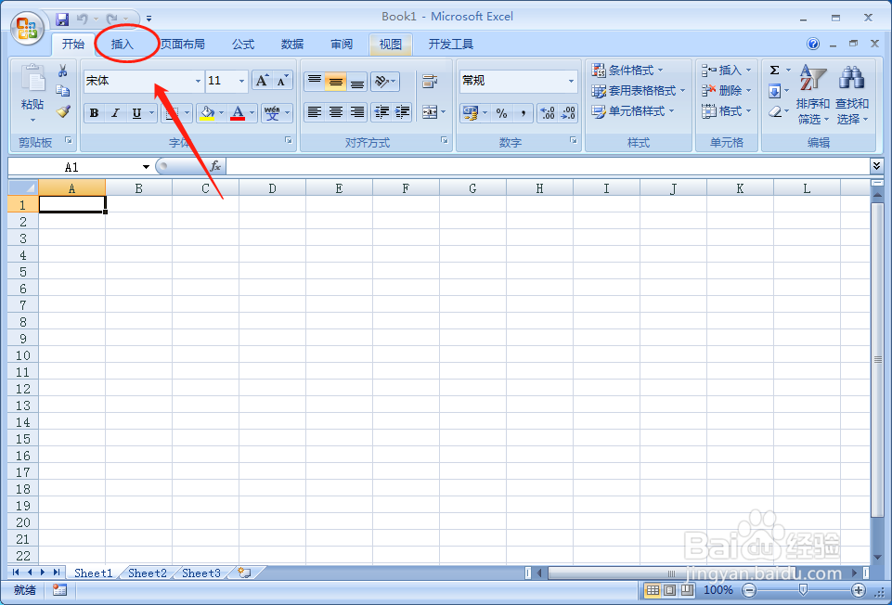Image resolution: width=892 pixels, height=605 pixels.
Task: Zoom out with minus button
Action: [749, 590]
